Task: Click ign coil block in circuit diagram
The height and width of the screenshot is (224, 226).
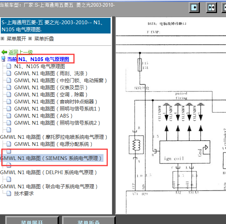Action: coord(185,152)
